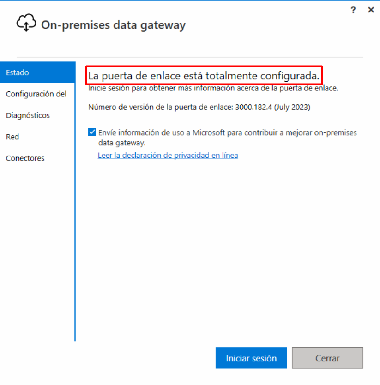This screenshot has width=380, height=385.
Task: Click the 'Inicie sesión para obtener' info text
Action: coord(213,88)
